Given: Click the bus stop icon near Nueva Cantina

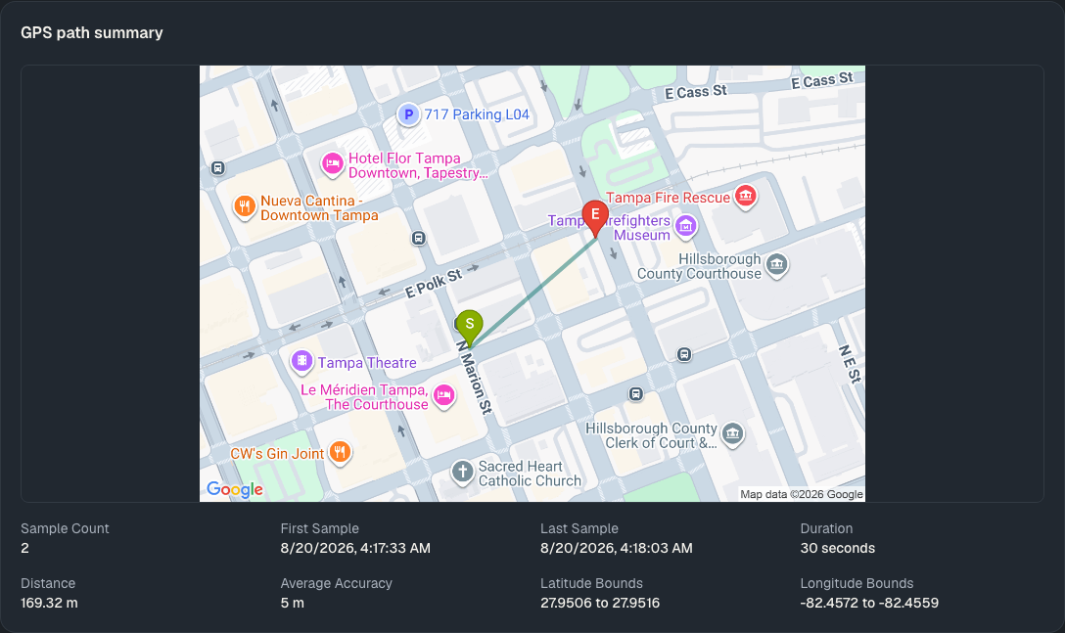Looking at the screenshot, I should coord(218,167).
